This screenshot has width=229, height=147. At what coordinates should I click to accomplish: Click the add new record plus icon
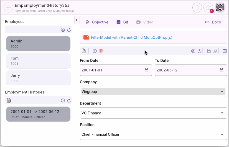pyautogui.click(x=95, y=51)
